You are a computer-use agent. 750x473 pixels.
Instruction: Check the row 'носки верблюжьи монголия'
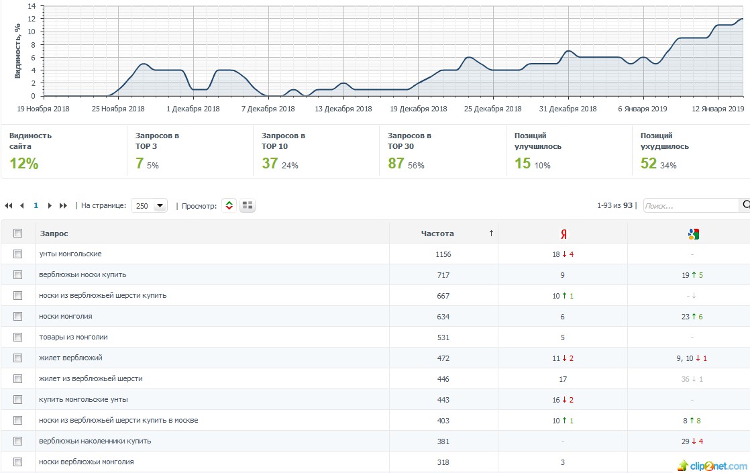pyautogui.click(x=17, y=462)
